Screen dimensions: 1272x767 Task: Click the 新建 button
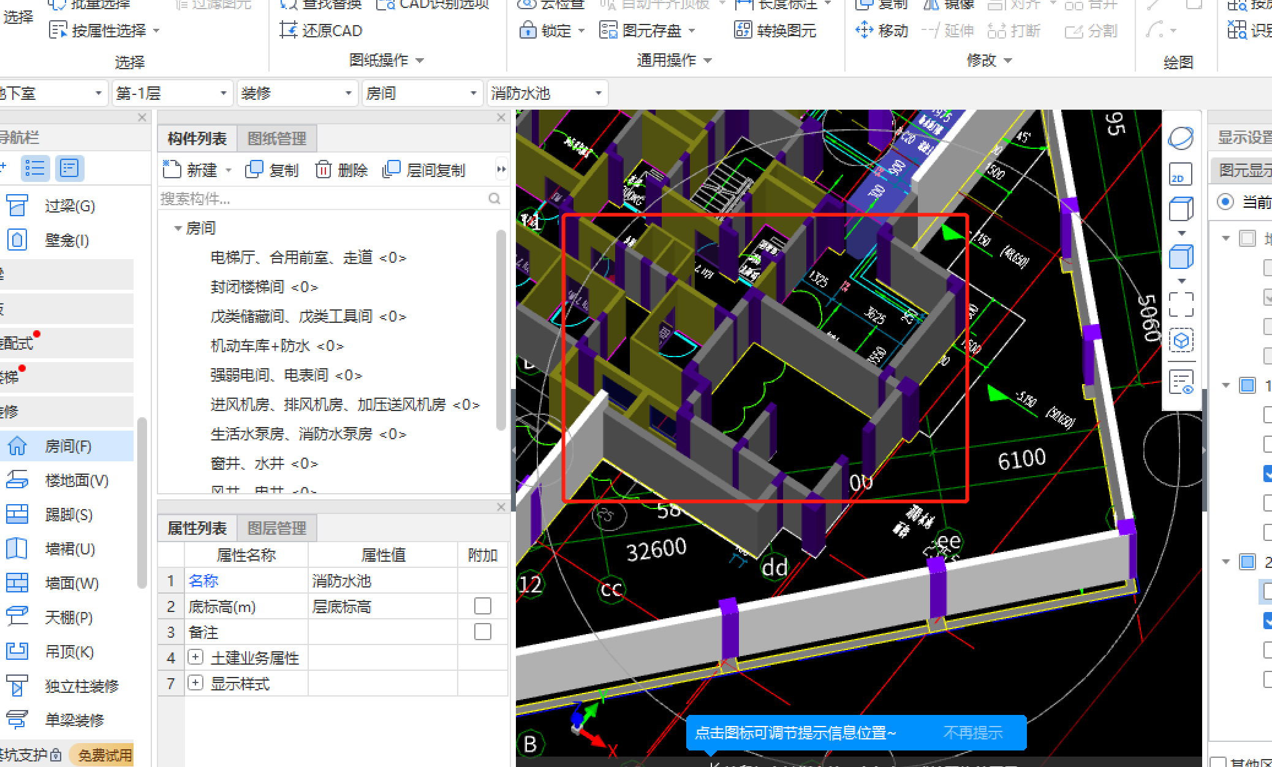(190, 170)
